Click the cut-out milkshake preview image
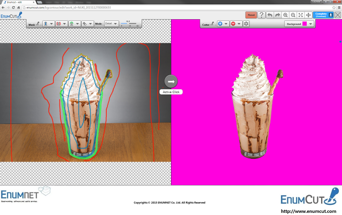The image size is (342, 215). pos(257,106)
